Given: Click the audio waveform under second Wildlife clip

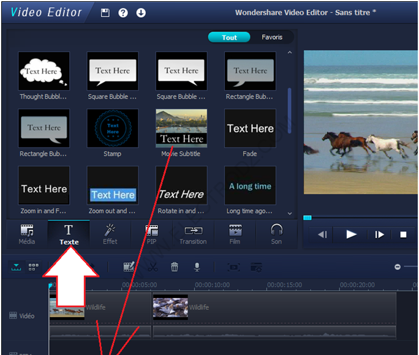Looking at the screenshot, I should click(274, 332).
